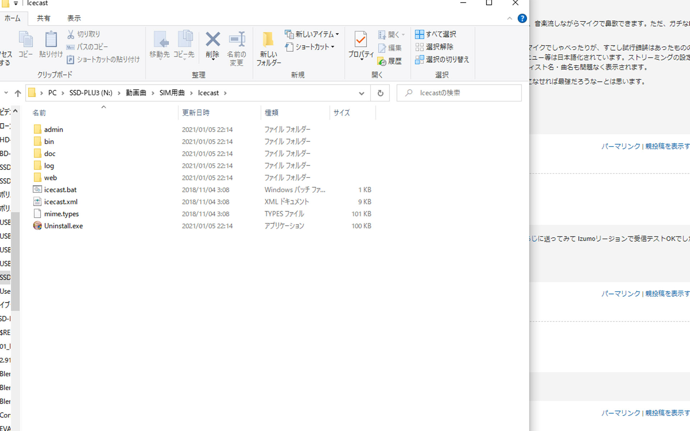The image size is (690, 431).
Task: Click Select none (選択解除)
Action: tap(434, 47)
